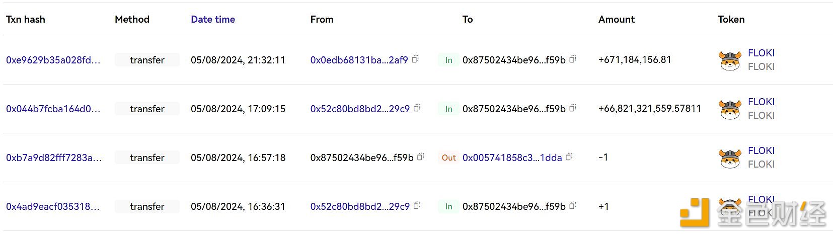
Task: Open transaction 0x4ad9eacf035318...
Action: coord(53,206)
